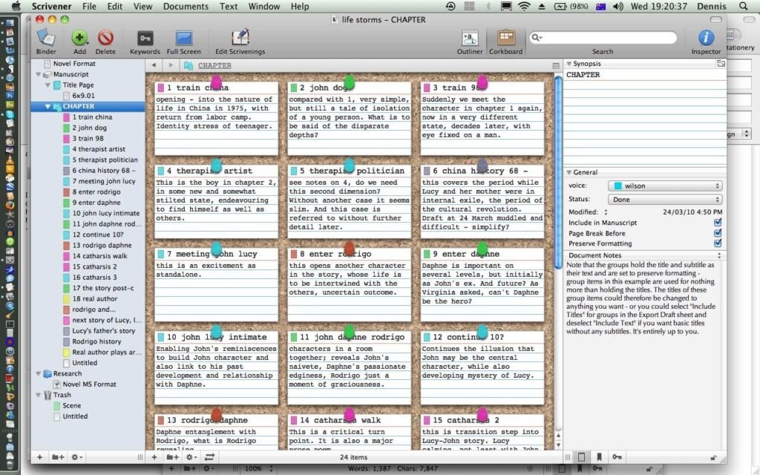Screen dimensions: 760x475
Task: Click the add folder icon in the binder footer
Action: (x=58, y=456)
